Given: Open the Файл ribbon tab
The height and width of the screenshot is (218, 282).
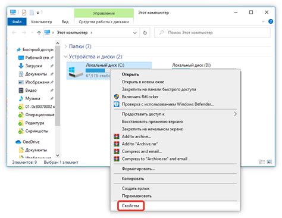Looking at the screenshot, I should click(17, 21).
